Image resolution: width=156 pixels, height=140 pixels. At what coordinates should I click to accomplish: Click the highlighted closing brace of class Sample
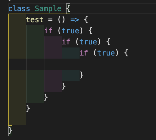pos(10,131)
